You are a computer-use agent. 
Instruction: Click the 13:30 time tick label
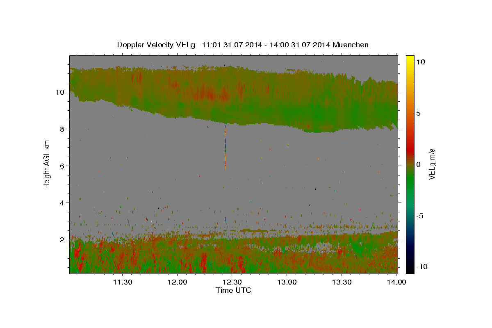click(x=342, y=282)
